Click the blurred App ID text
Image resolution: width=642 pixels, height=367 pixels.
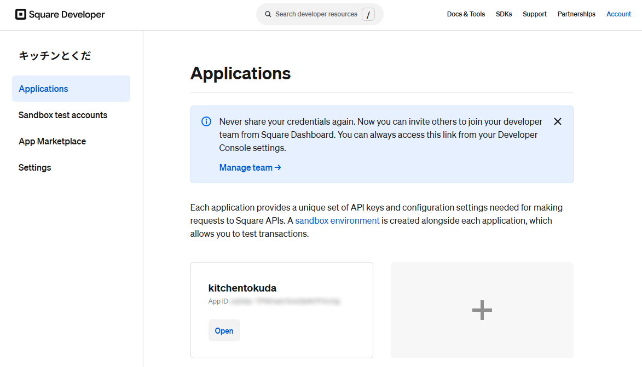click(x=285, y=301)
